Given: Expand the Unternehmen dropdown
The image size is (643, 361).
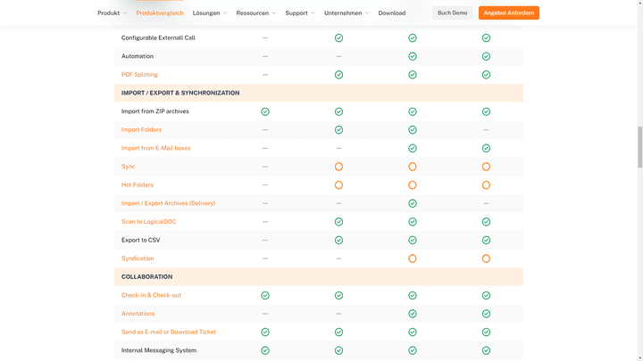Looking at the screenshot, I should [347, 13].
